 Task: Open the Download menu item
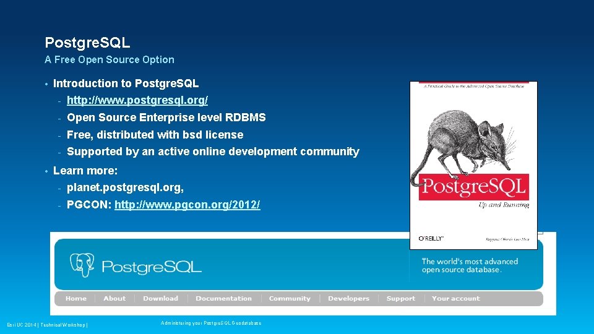(160, 298)
